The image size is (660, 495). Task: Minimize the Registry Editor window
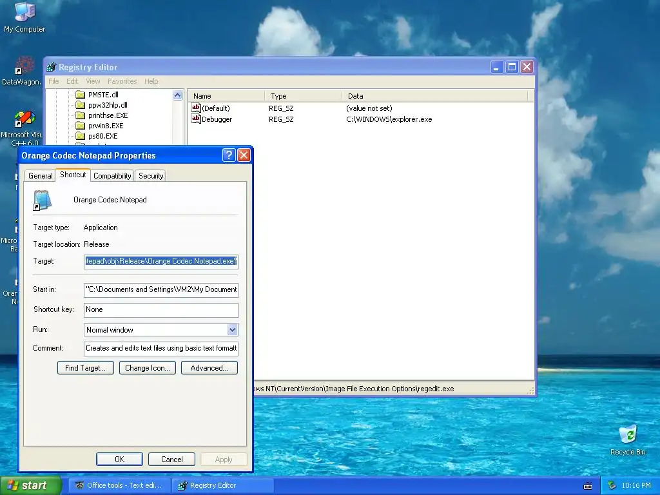(x=497, y=67)
